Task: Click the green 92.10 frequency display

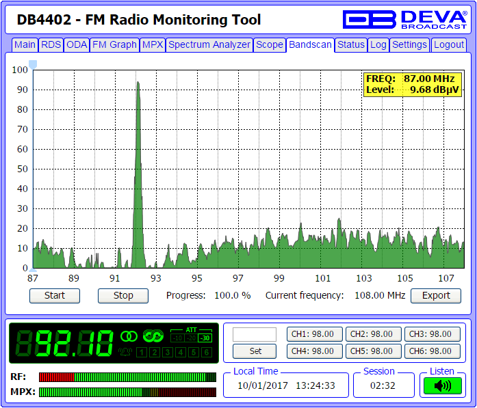Action: coord(64,343)
